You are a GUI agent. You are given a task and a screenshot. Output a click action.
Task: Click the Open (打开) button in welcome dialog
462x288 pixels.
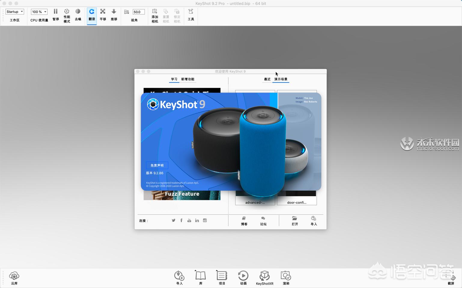tap(295, 221)
